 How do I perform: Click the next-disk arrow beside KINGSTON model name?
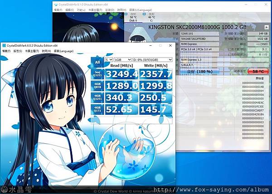tap(266, 27)
